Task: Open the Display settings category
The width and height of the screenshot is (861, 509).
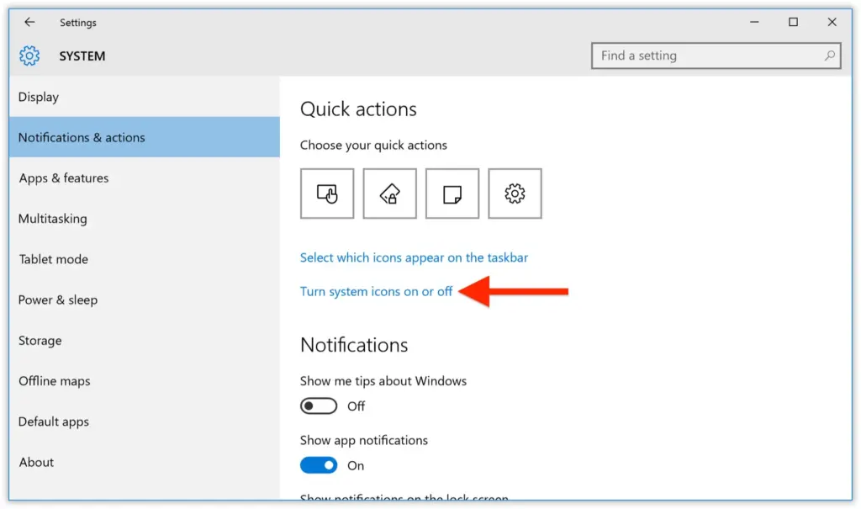Action: (39, 97)
